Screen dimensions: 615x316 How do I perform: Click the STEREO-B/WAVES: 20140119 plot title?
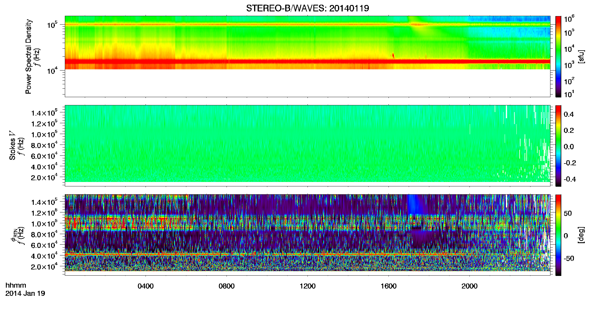pos(307,8)
